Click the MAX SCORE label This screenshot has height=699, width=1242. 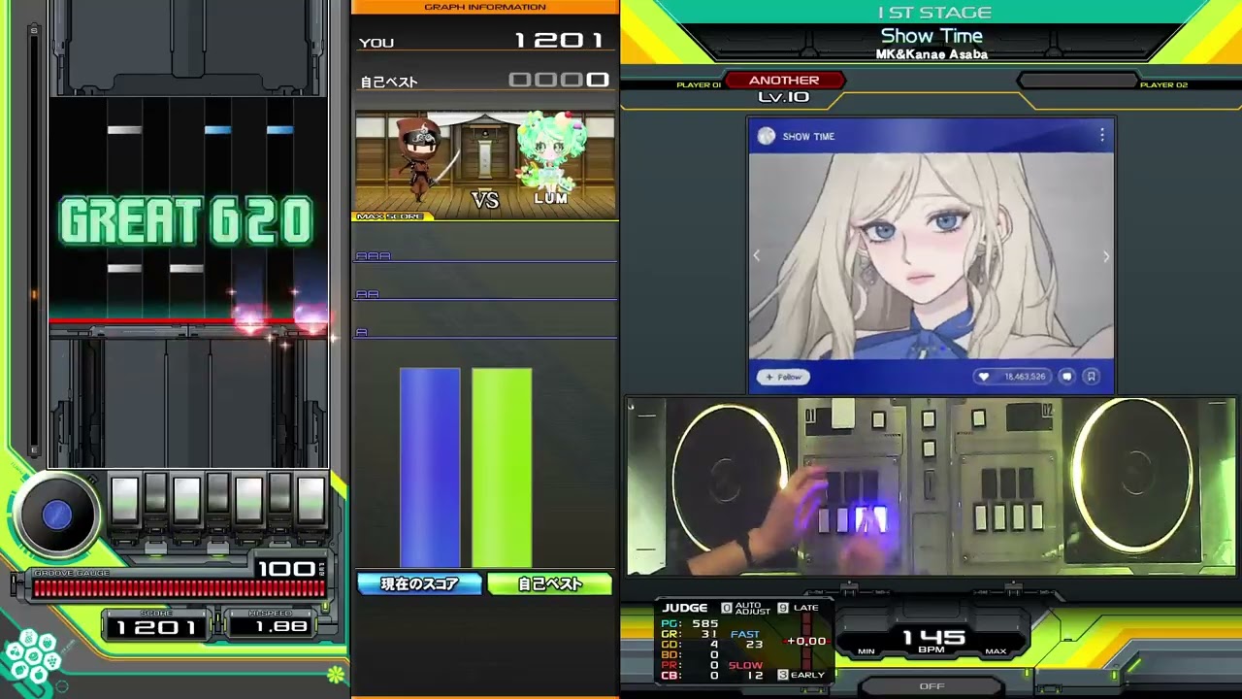(389, 216)
